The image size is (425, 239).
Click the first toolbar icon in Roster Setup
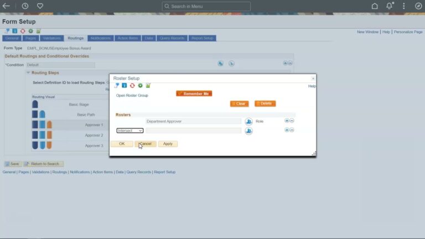pos(117,86)
